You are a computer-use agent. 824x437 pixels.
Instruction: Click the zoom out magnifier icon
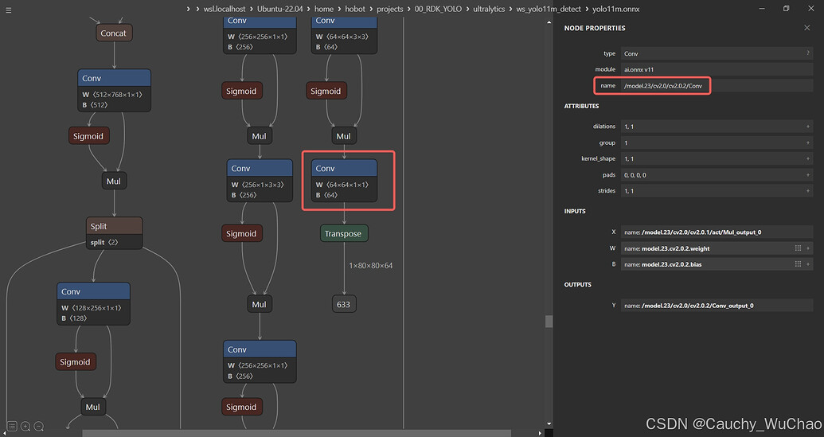coord(38,427)
